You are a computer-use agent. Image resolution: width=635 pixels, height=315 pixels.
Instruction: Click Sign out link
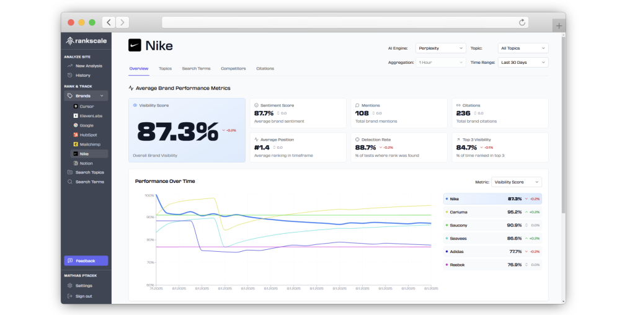(x=84, y=296)
